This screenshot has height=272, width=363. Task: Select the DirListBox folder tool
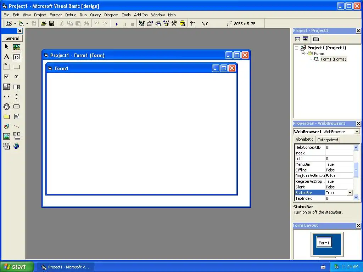6,116
